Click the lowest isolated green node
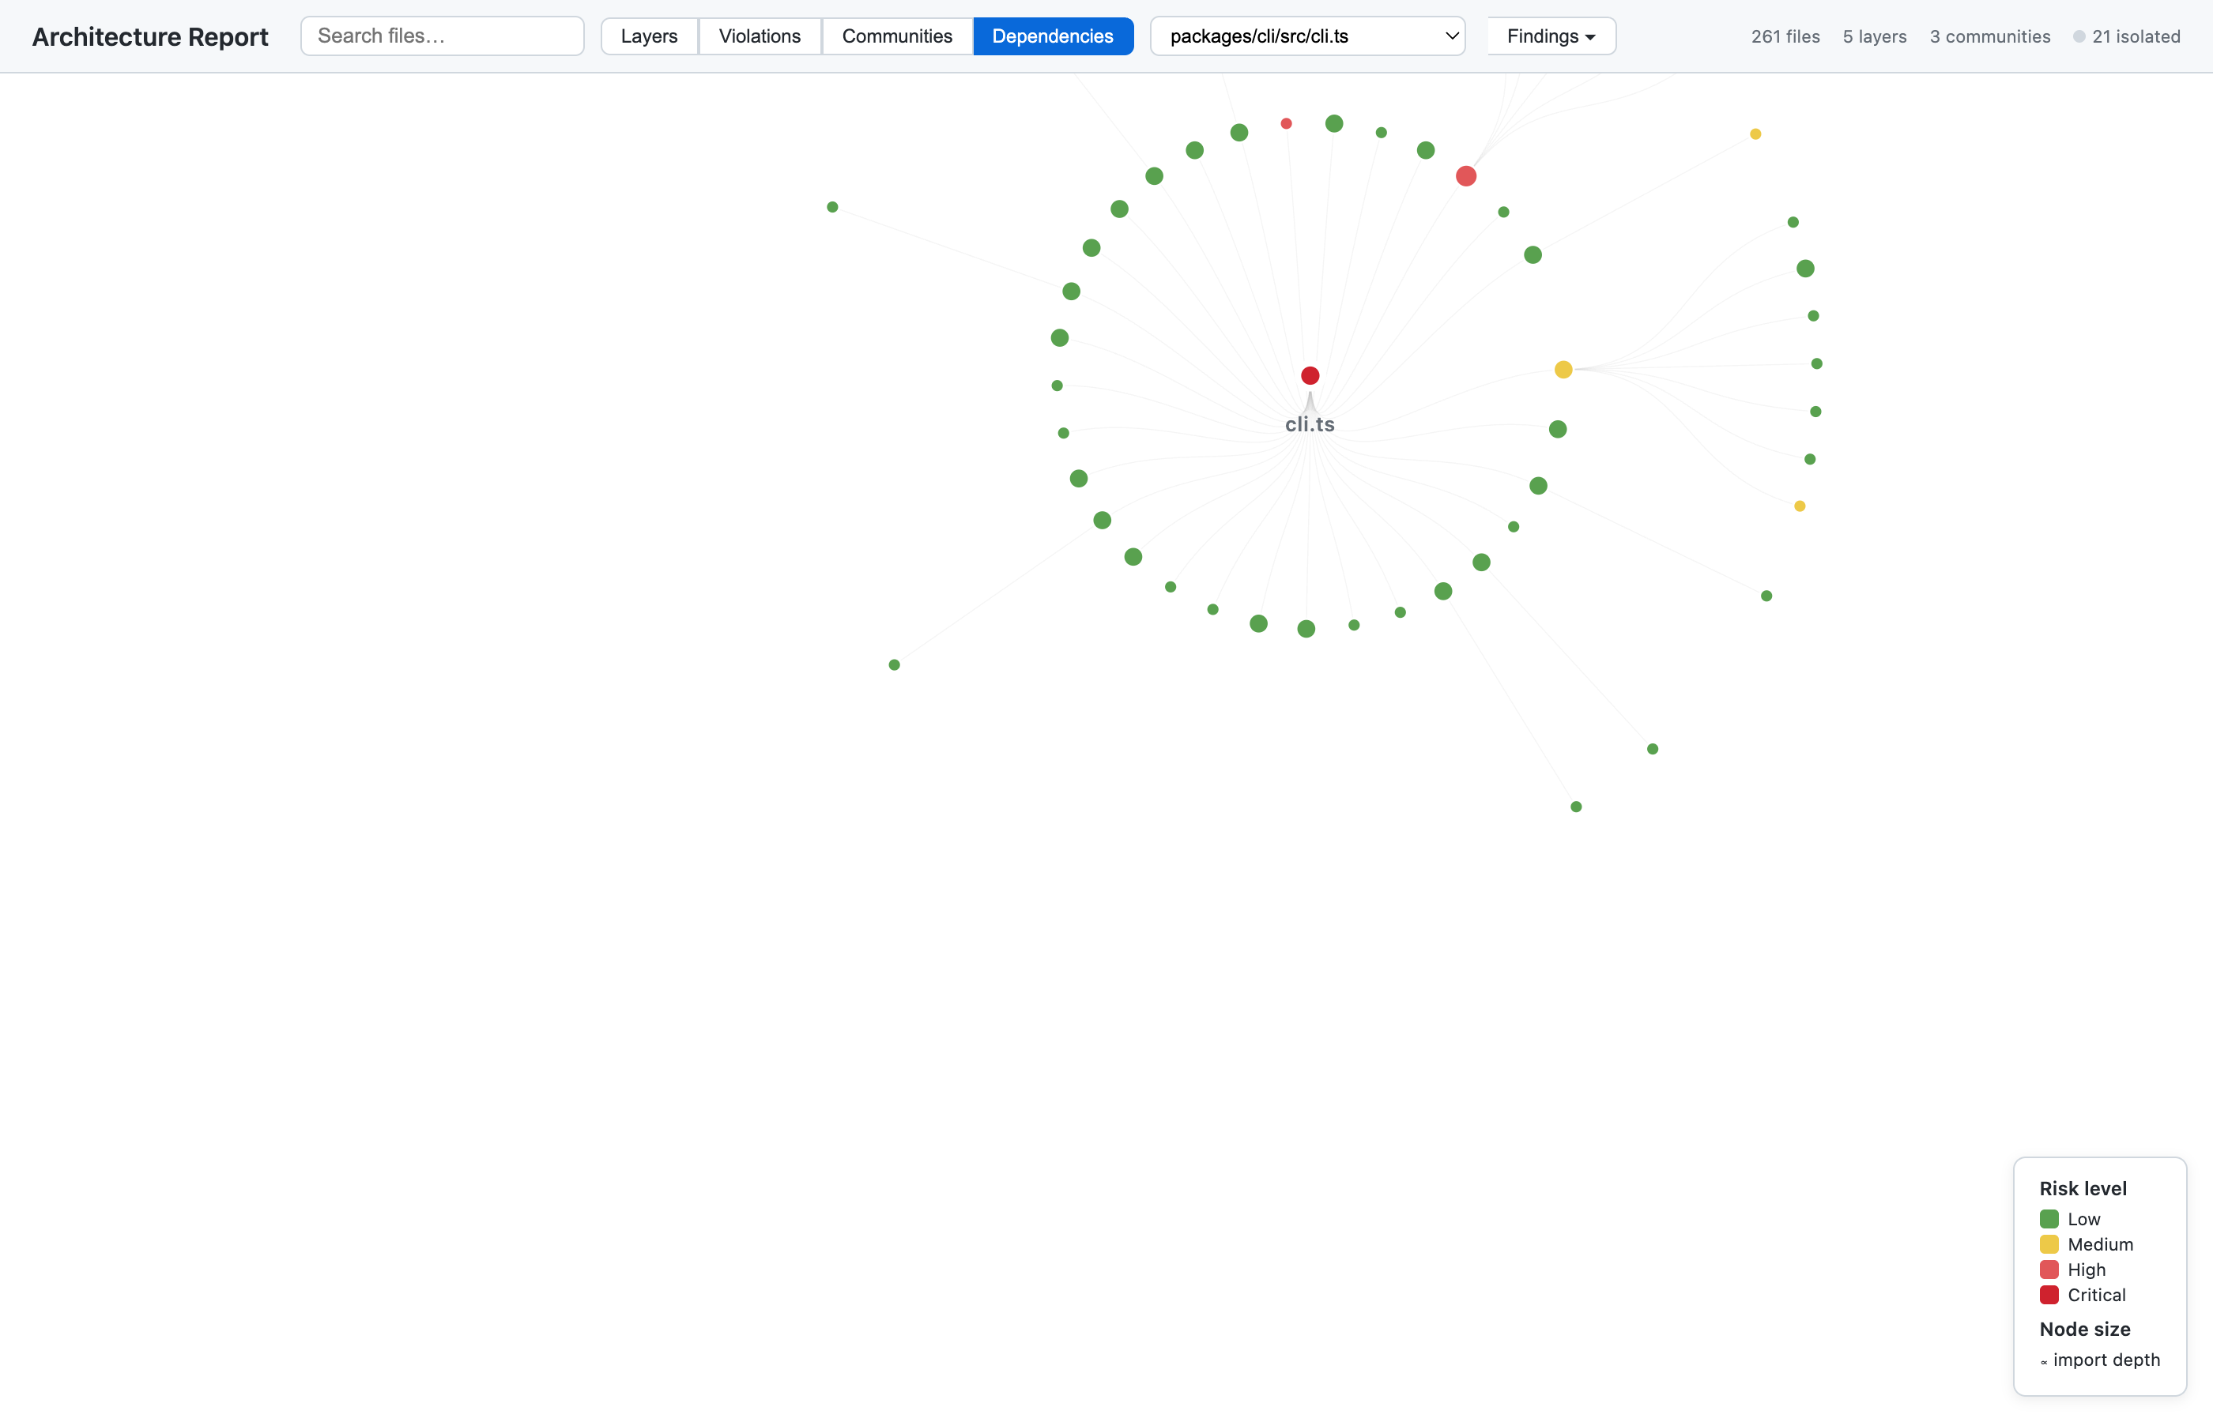The width and height of the screenshot is (2213, 1422). 1576,807
